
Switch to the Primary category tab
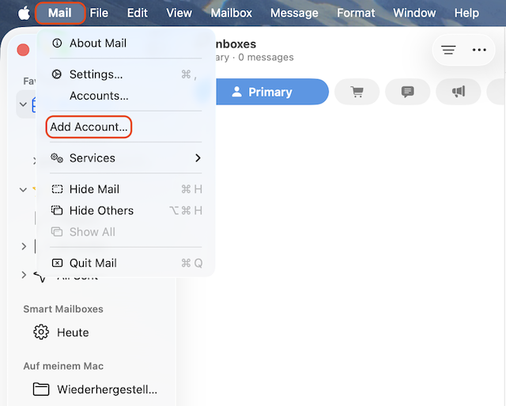[272, 92]
